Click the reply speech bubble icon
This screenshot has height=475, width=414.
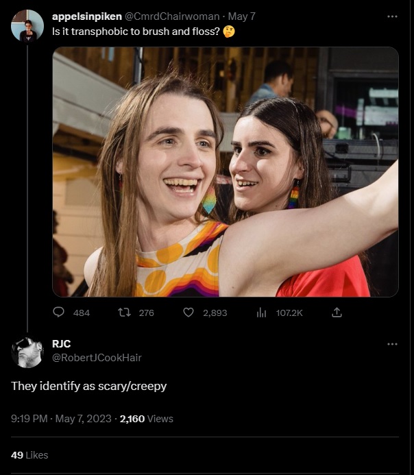pos(59,313)
